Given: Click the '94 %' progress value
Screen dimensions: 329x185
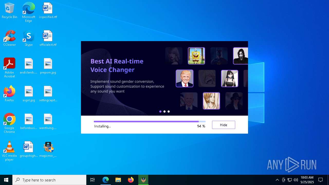Looking at the screenshot, I should click(201, 126).
